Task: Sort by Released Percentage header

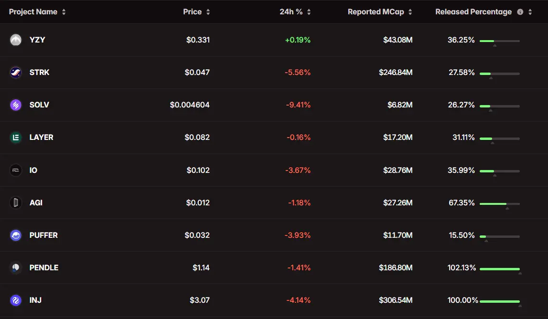Action: pos(473,12)
